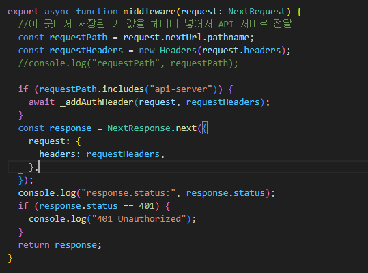The image size is (368, 273).
Task: Click the "new" keyword before Headers
Action: pyautogui.click(x=147, y=51)
